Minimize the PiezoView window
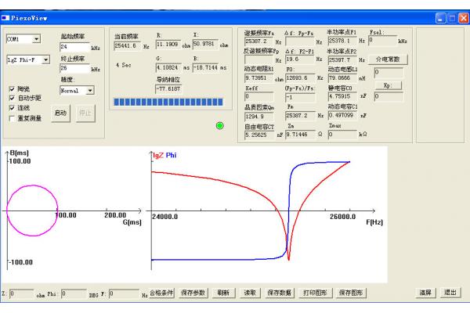The height and width of the screenshot is (313, 470). coord(440,18)
